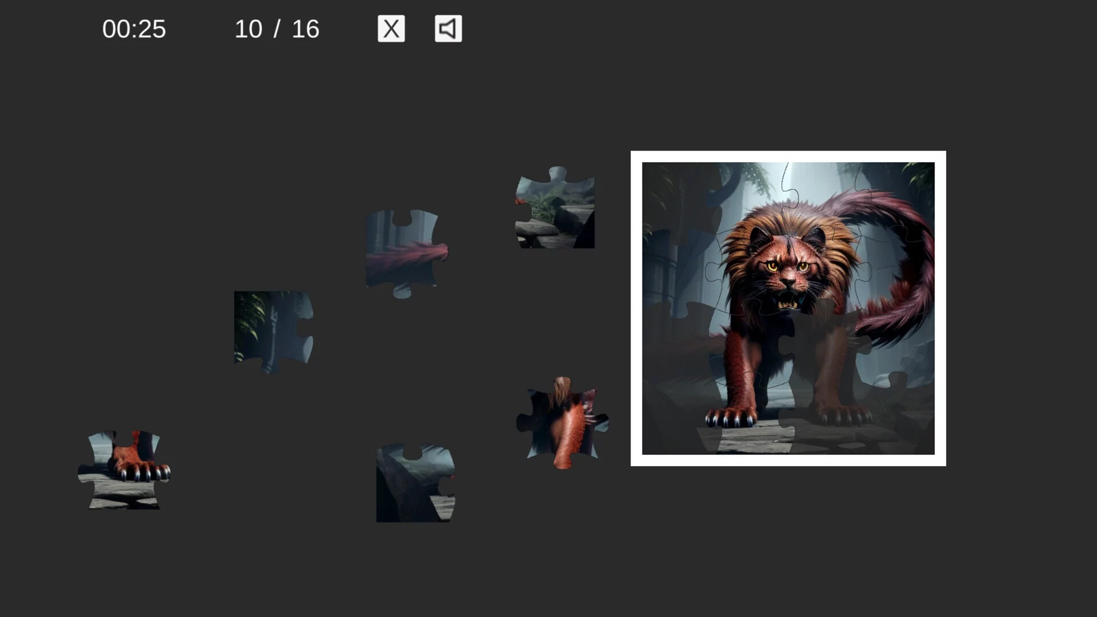
Task: Select the puzzle piece showing the red furry leg
Action: tap(562, 423)
